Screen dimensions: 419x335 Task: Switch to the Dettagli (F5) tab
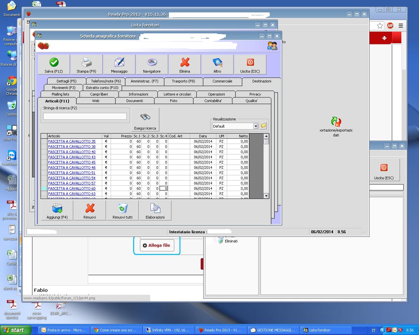[x=66, y=81]
